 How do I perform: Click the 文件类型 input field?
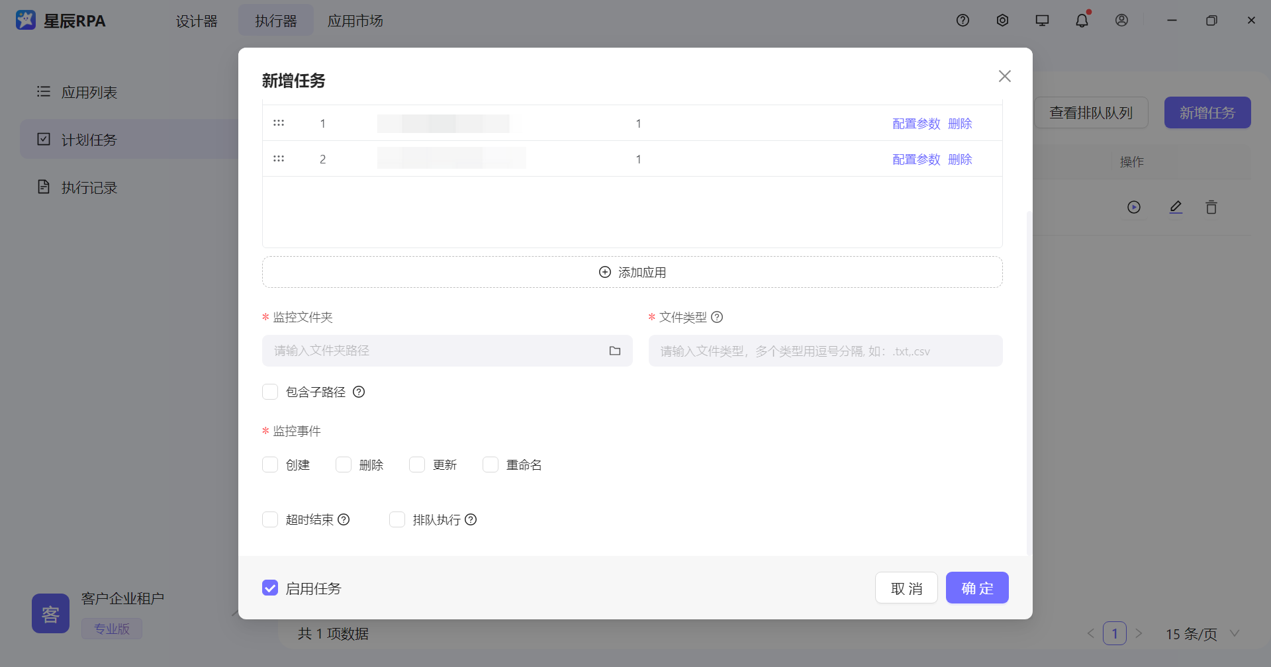pos(824,350)
